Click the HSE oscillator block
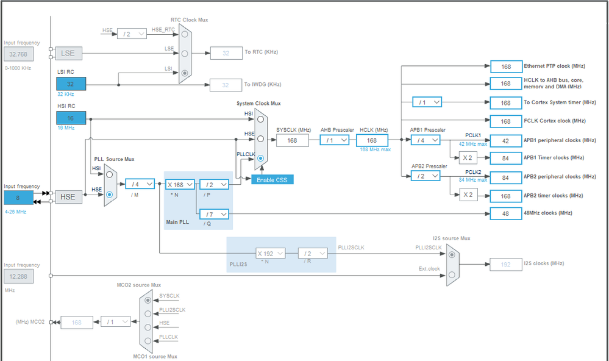 (69, 197)
